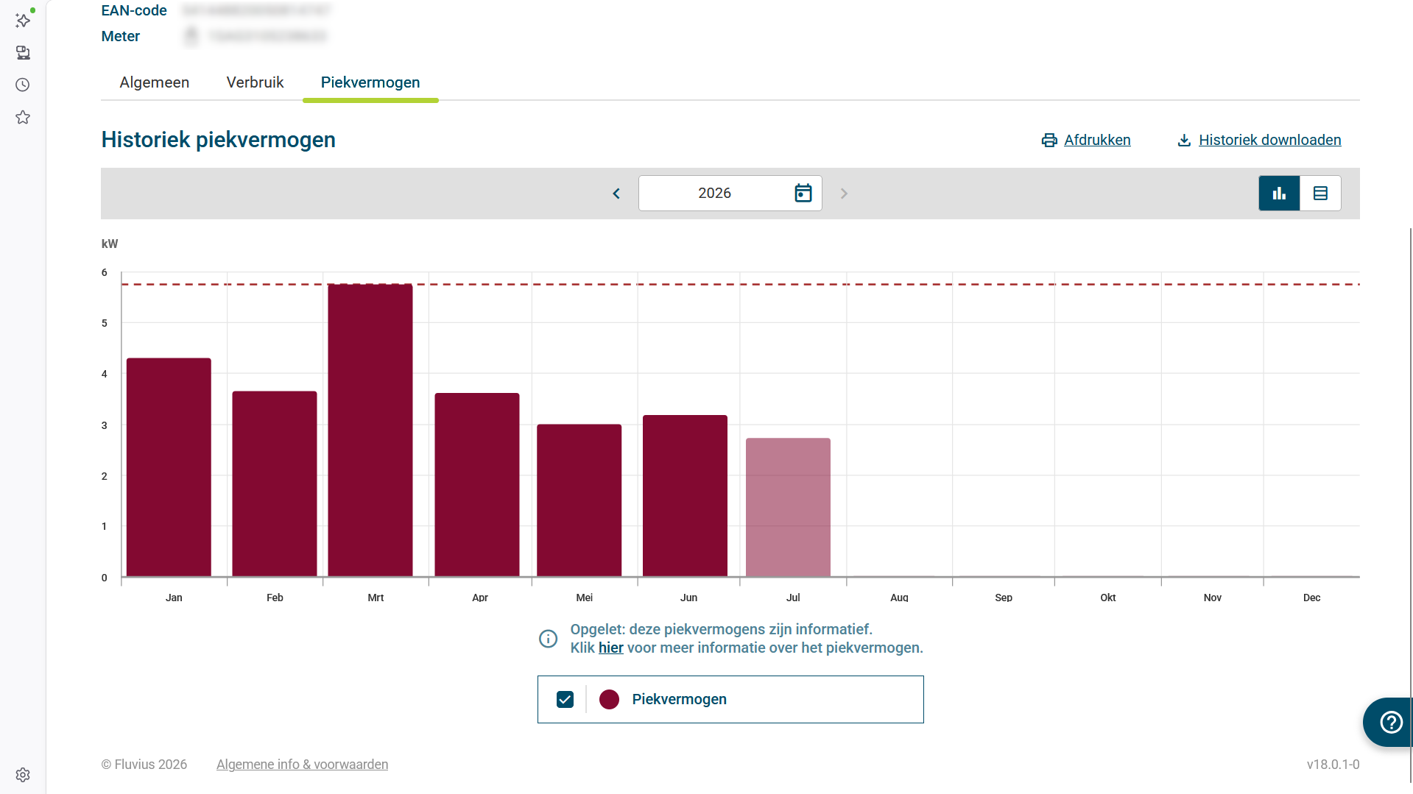Switch to the Algemeen tab

(155, 82)
